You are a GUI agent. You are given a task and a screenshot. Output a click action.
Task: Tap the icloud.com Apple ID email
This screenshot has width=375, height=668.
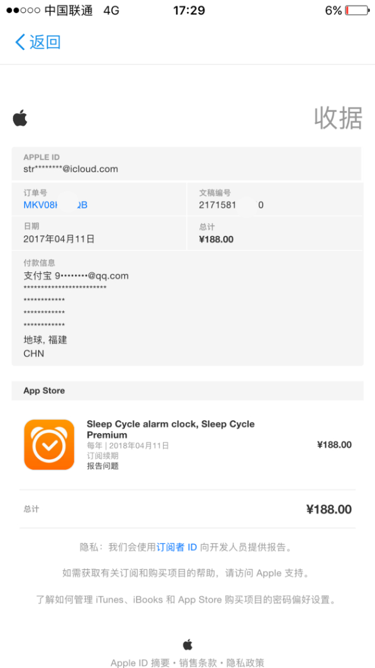71,169
